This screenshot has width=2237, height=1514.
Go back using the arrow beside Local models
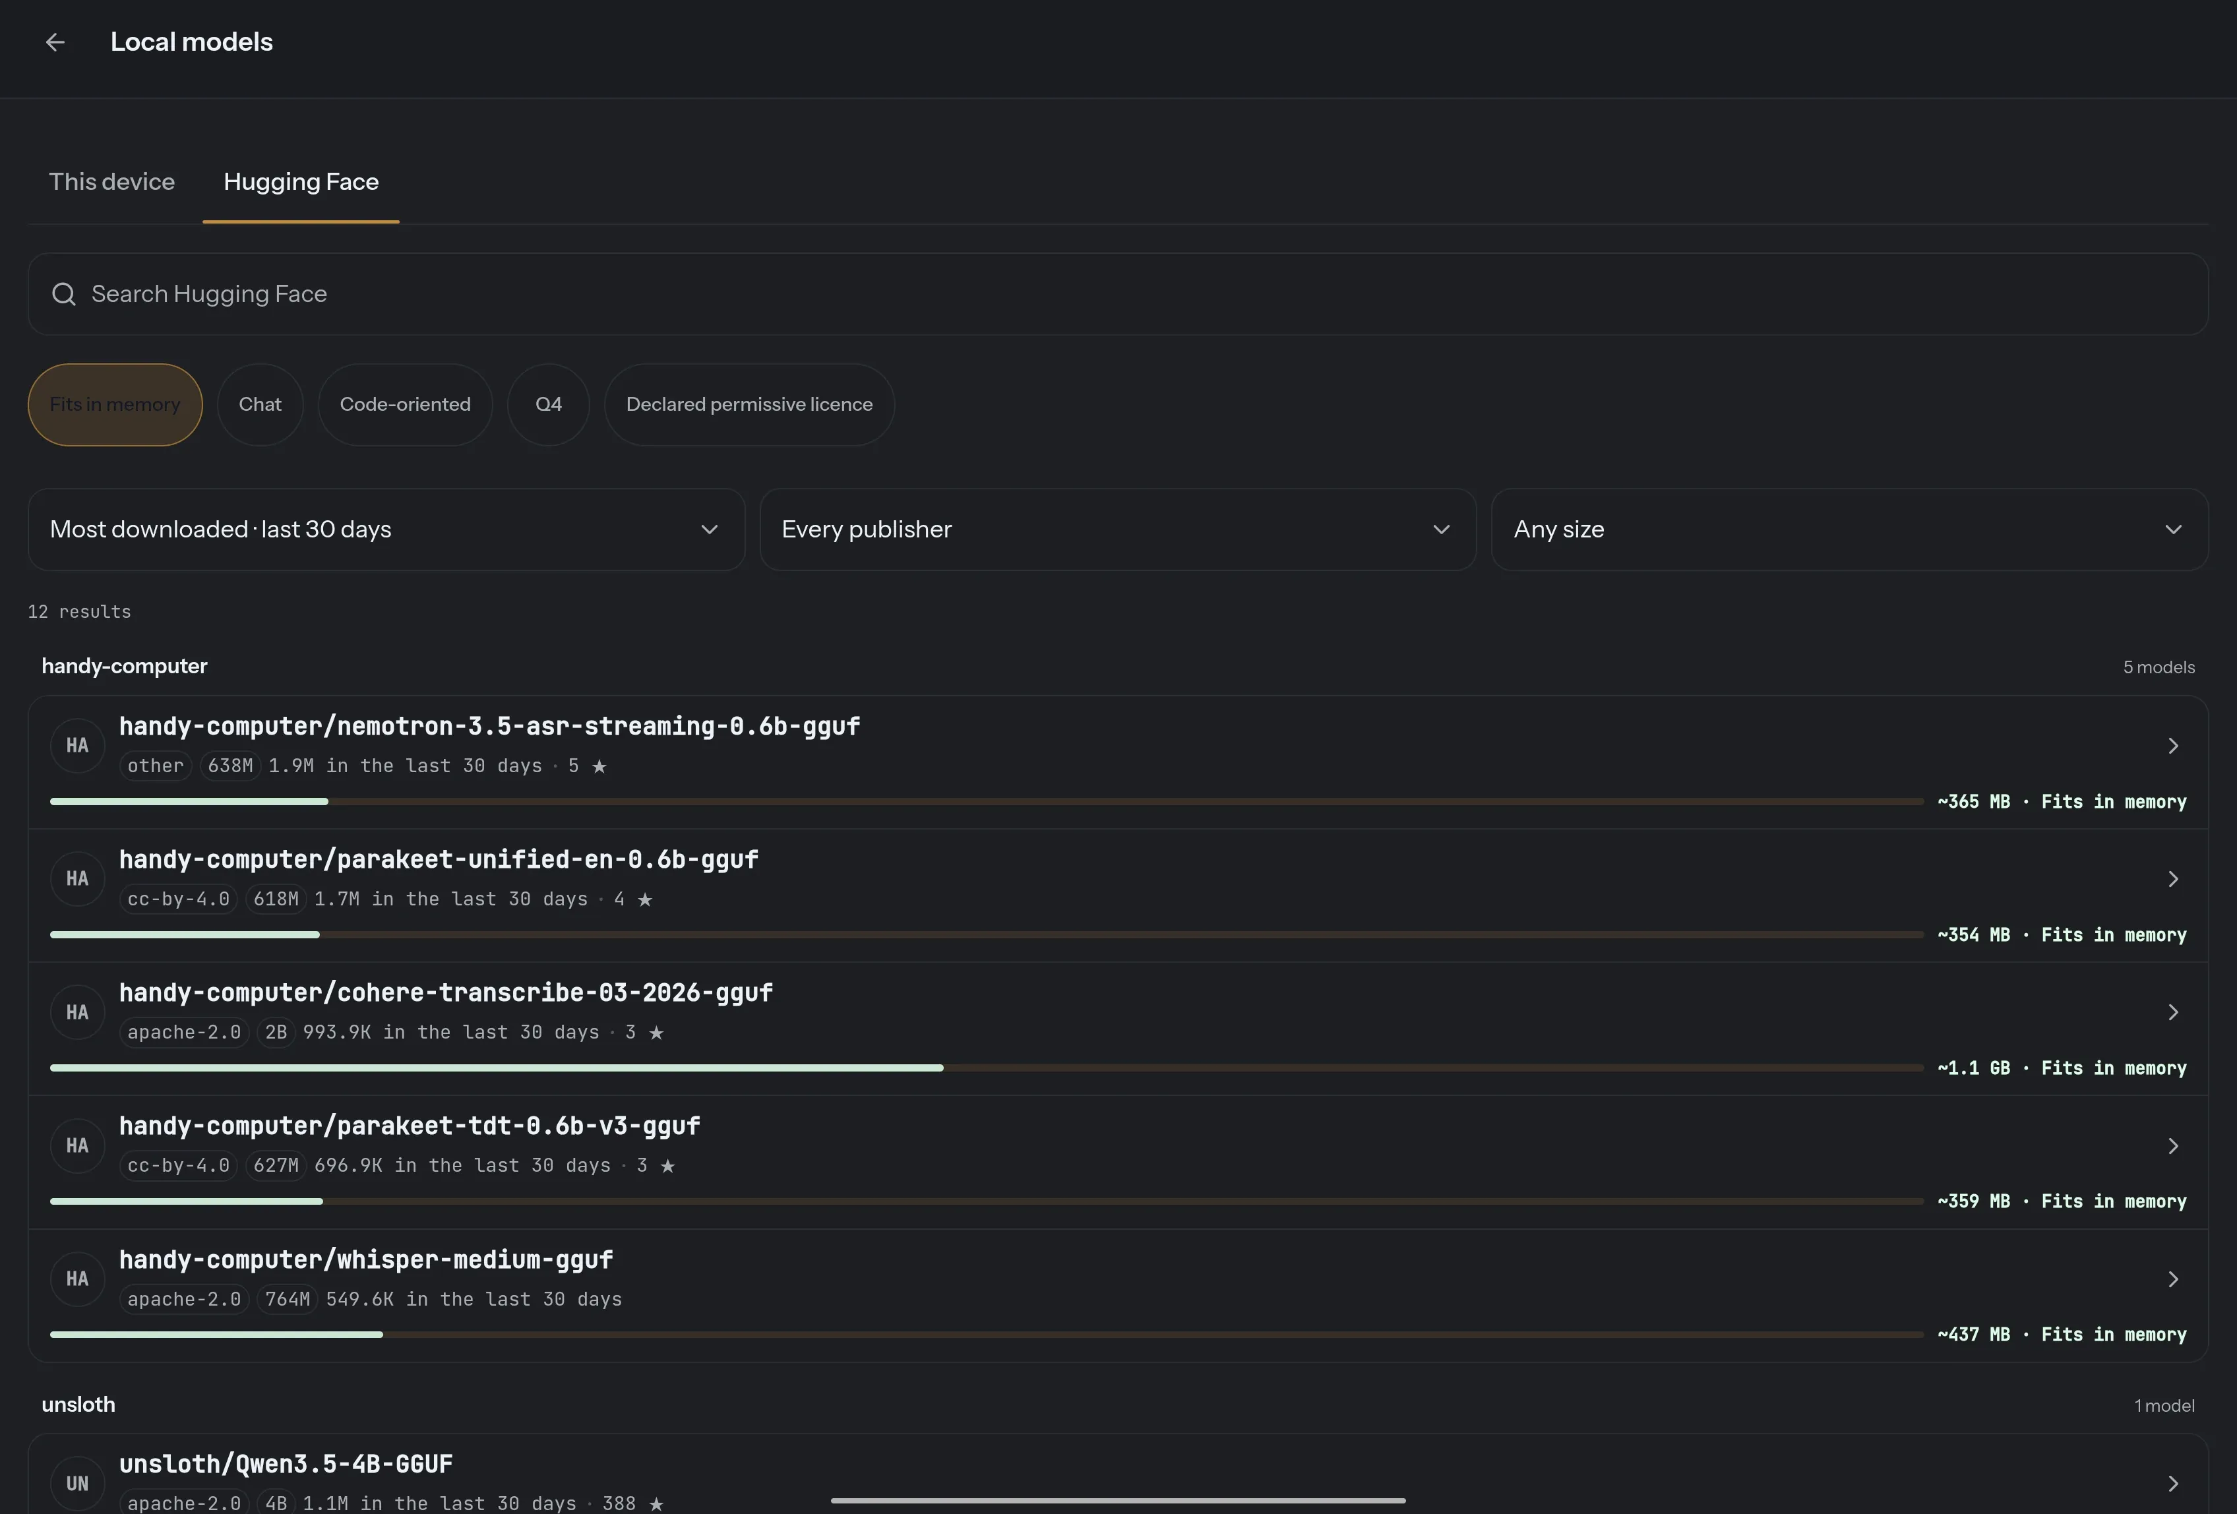coord(55,42)
